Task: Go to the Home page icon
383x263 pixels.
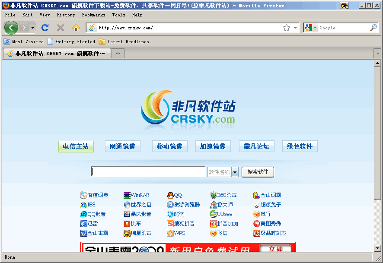Action: 76,28
